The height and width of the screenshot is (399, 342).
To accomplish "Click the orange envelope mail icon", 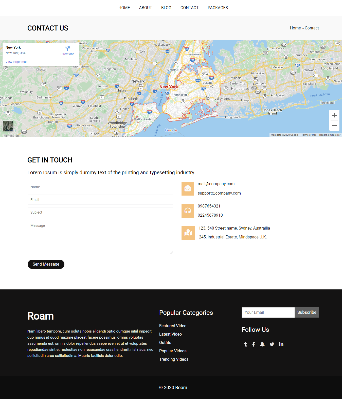I will [188, 189].
